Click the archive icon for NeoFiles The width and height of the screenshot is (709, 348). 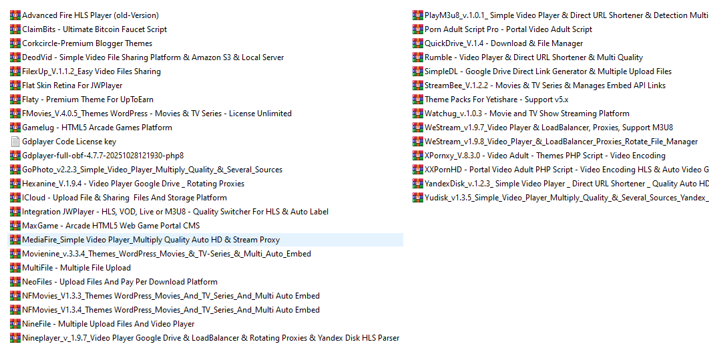[x=15, y=282]
